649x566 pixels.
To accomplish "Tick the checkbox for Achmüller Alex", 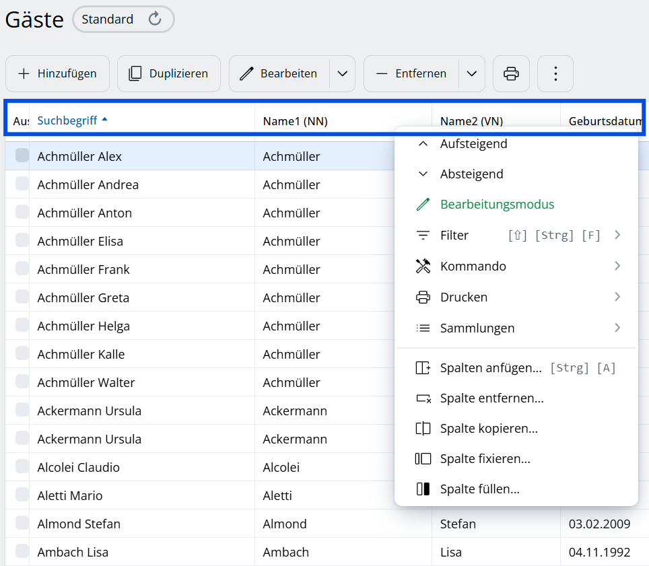I will pos(22,155).
